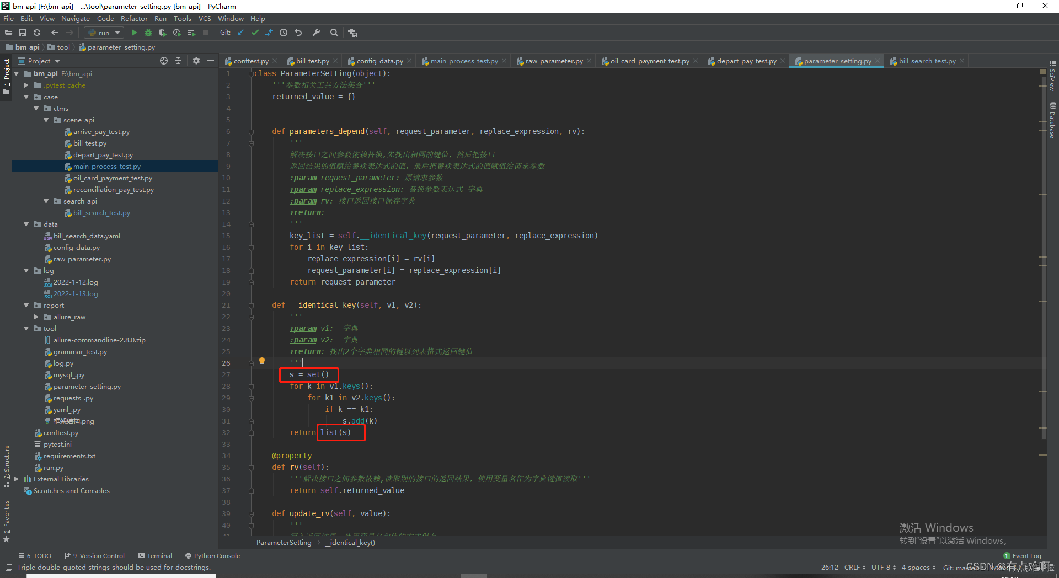Collapse the tool folder
The height and width of the screenshot is (578, 1059).
coord(26,328)
